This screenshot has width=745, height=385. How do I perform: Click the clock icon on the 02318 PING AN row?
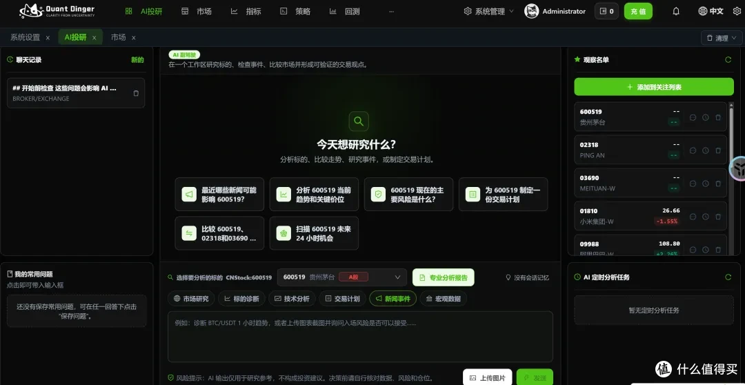click(x=706, y=150)
